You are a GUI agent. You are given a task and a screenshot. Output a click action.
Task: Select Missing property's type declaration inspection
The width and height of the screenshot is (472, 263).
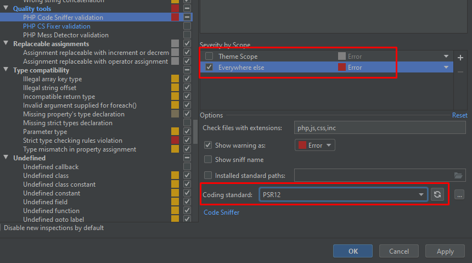(74, 114)
